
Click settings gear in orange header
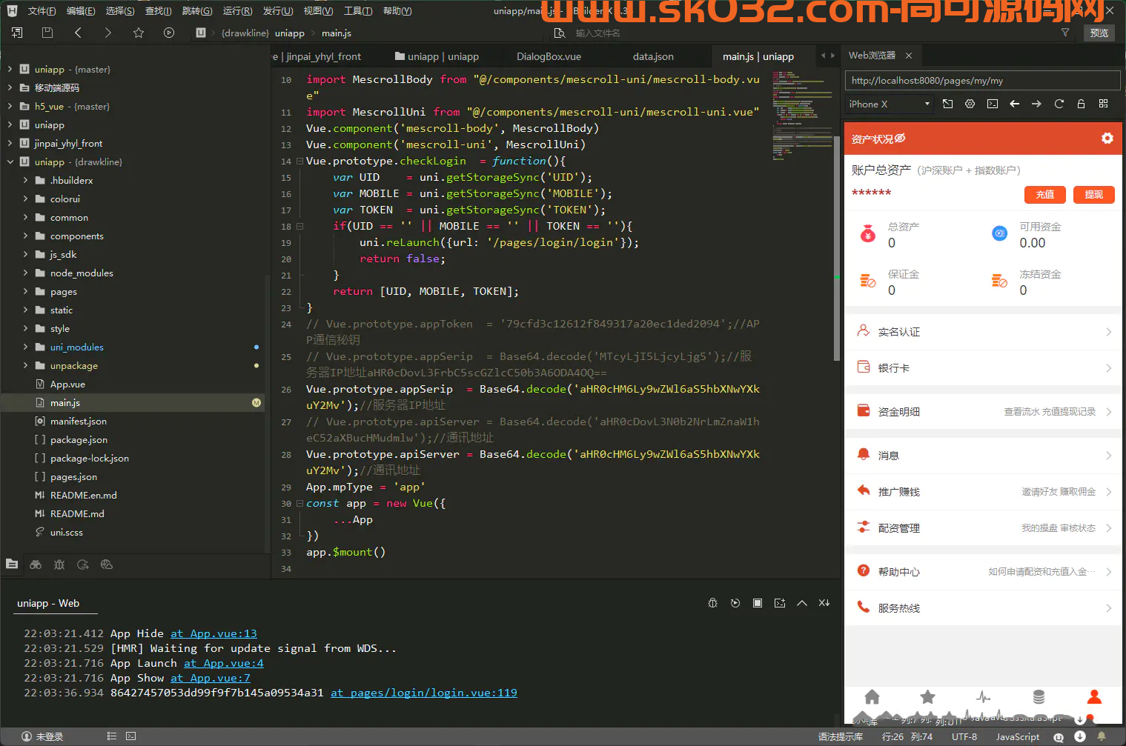[1107, 139]
